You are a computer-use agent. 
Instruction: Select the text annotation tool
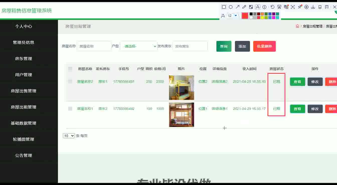point(258,7)
